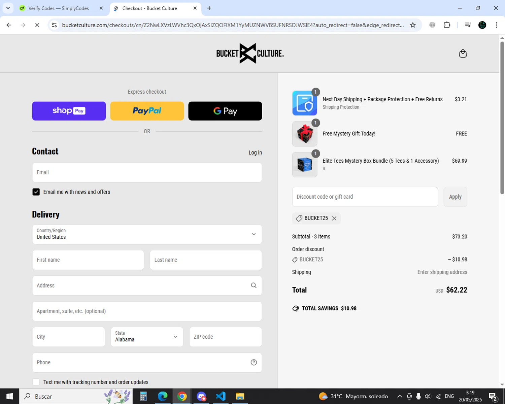Click the Phone number field
The height and width of the screenshot is (404, 505).
147,362
